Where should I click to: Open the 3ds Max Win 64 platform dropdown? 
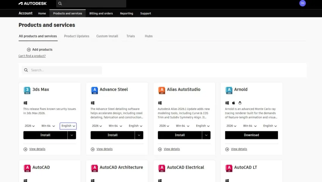pyautogui.click(x=48, y=126)
